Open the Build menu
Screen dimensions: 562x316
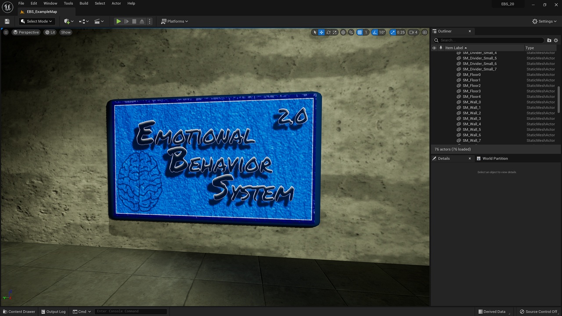click(x=84, y=3)
